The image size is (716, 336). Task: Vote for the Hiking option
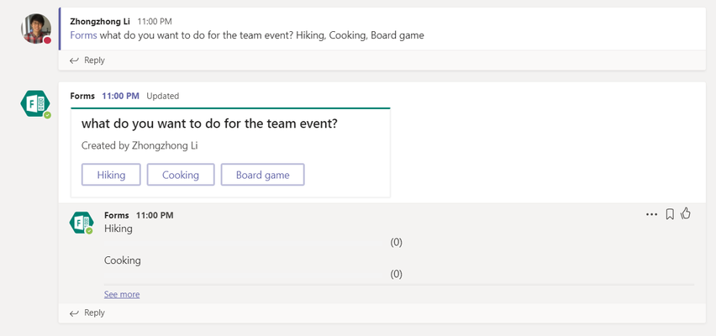click(x=111, y=175)
